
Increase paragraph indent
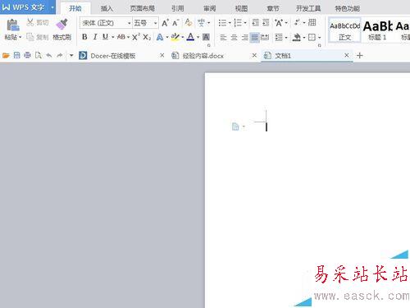click(x=266, y=22)
